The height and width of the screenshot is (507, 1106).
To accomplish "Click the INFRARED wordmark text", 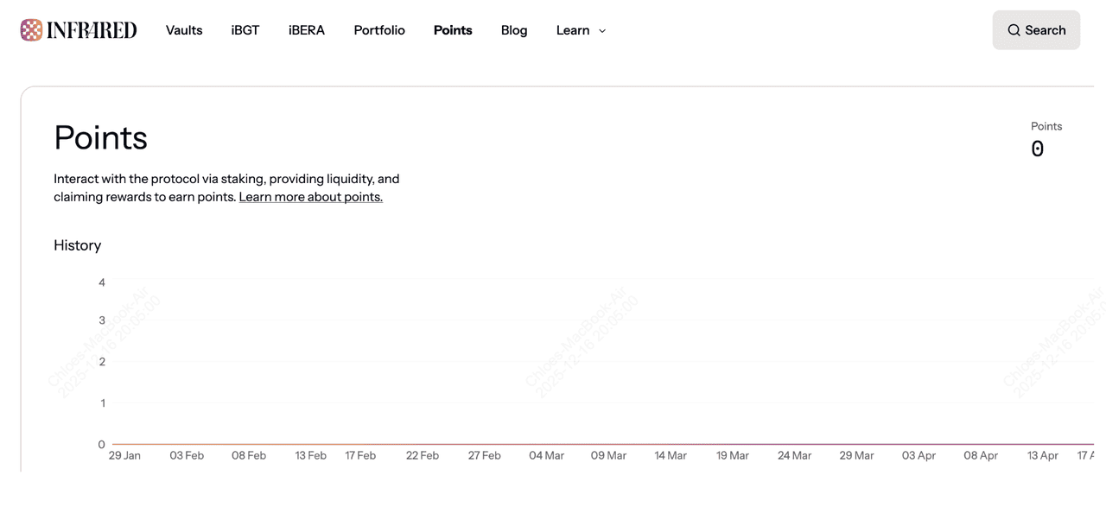I will pos(91,30).
